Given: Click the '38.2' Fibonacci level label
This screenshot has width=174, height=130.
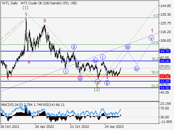Looking at the screenshot, I should click(155, 59).
